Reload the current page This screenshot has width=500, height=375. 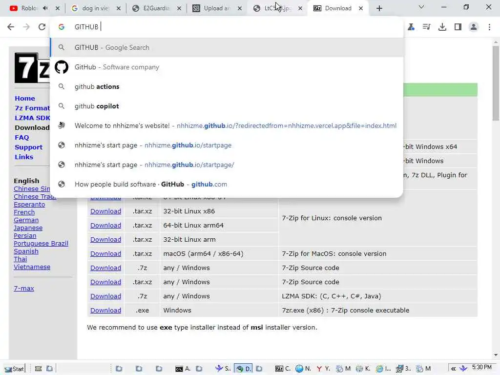coord(42,27)
